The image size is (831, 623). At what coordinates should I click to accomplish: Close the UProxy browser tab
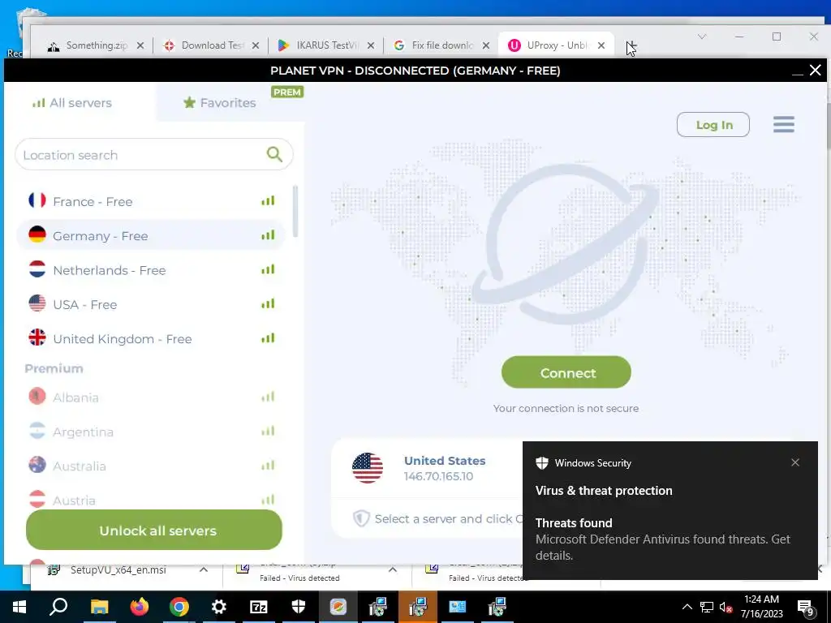(x=601, y=45)
